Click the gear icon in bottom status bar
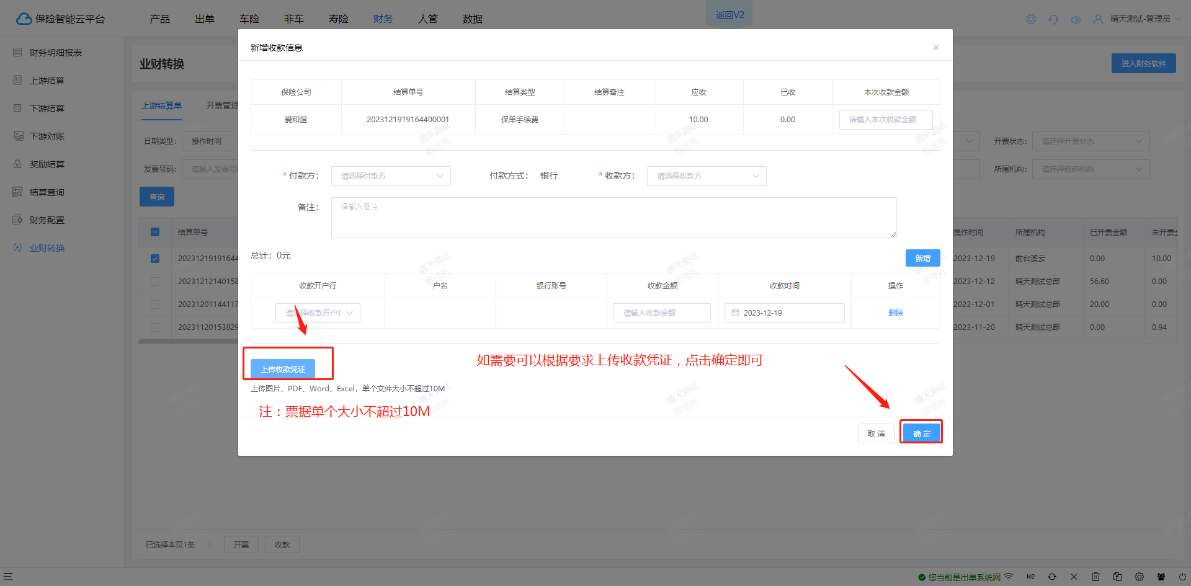The height and width of the screenshot is (586, 1191). click(1140, 577)
